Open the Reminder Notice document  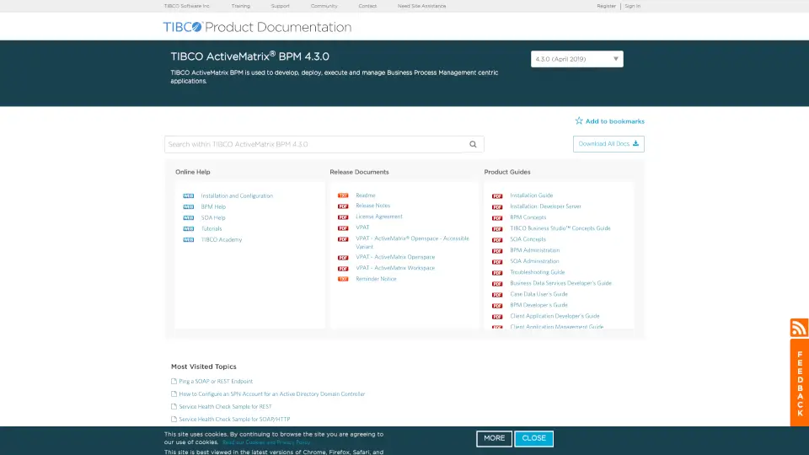coord(376,279)
